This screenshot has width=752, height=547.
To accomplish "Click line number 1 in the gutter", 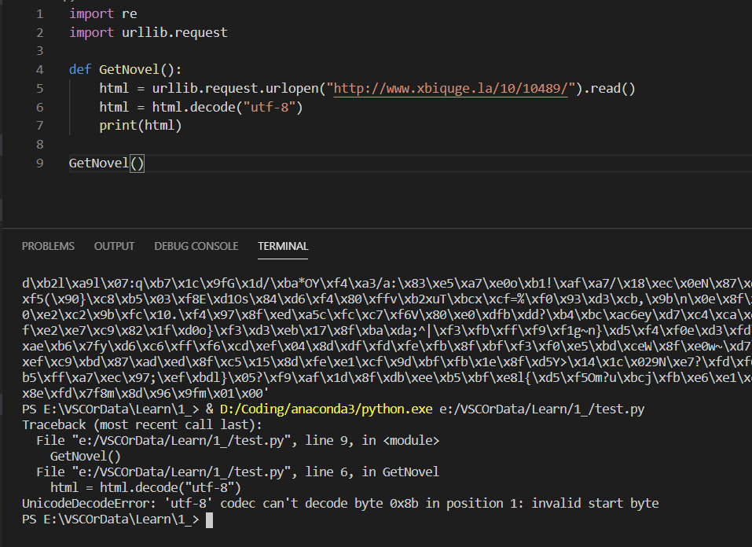I will [40, 14].
